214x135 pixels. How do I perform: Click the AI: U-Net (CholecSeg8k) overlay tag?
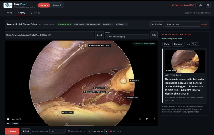[x=144, y=44]
